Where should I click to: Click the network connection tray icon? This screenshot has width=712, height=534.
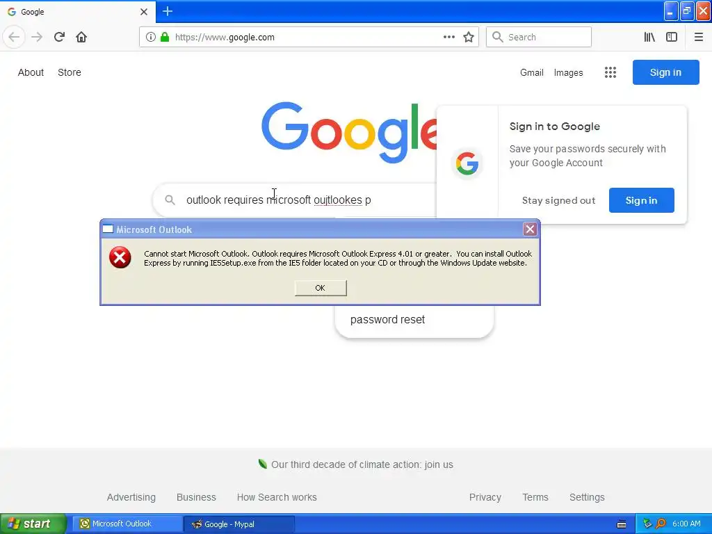(x=647, y=524)
